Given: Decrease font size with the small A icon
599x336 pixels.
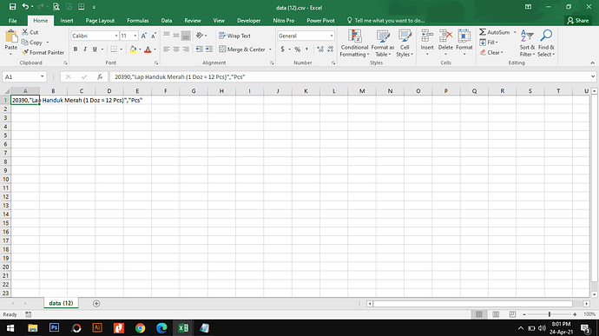Looking at the screenshot, I should tap(153, 36).
